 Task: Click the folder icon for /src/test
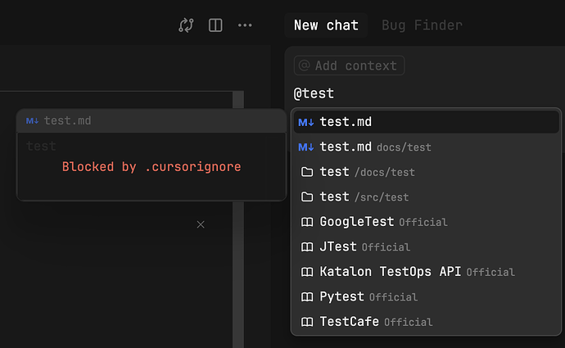pos(307,197)
